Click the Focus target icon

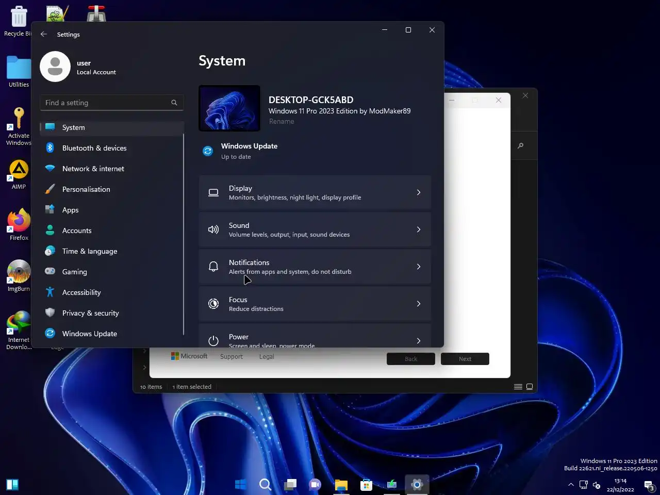[x=213, y=304]
